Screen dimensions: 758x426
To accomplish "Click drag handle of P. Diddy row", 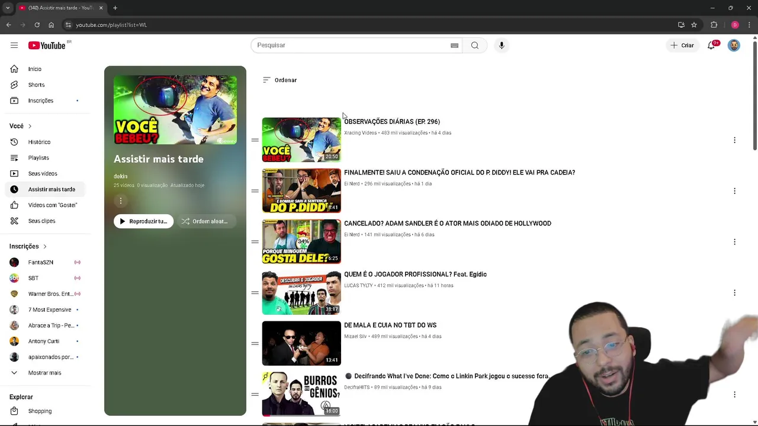I will coord(255,191).
